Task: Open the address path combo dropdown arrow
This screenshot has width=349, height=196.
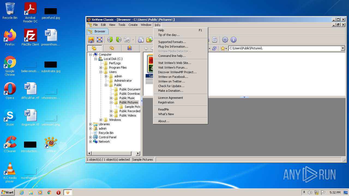Action: 343,48
